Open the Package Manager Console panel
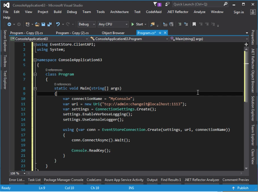This screenshot has height=192, width=258. (64, 180)
